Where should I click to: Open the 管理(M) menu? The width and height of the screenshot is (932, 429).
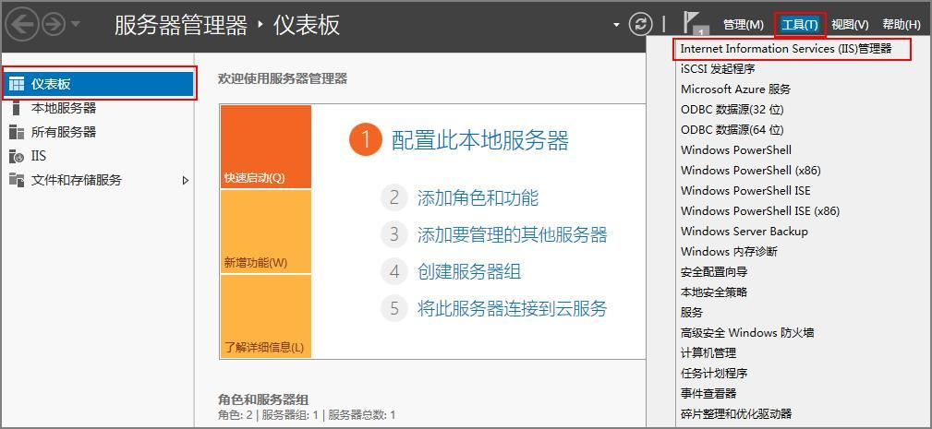coord(743,25)
